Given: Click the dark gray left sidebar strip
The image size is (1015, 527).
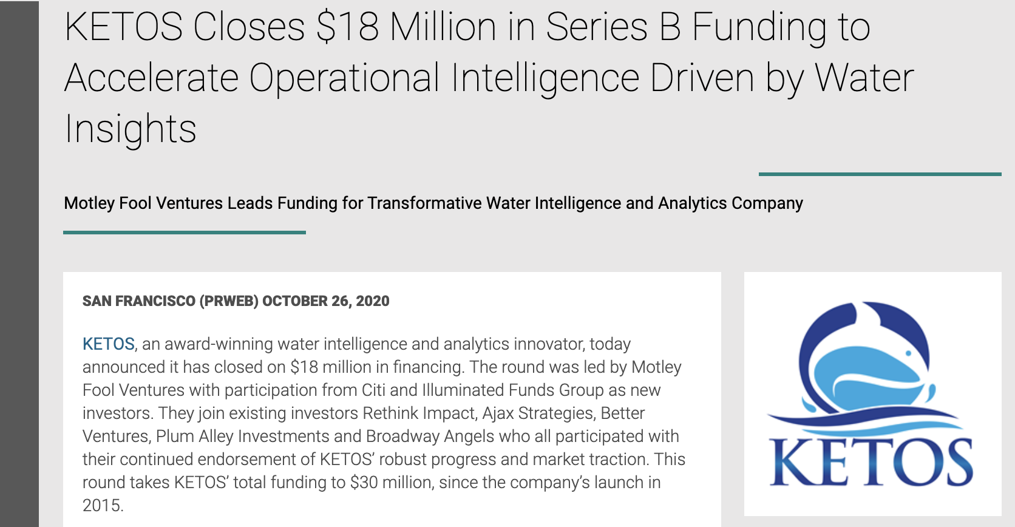Looking at the screenshot, I should [19, 263].
